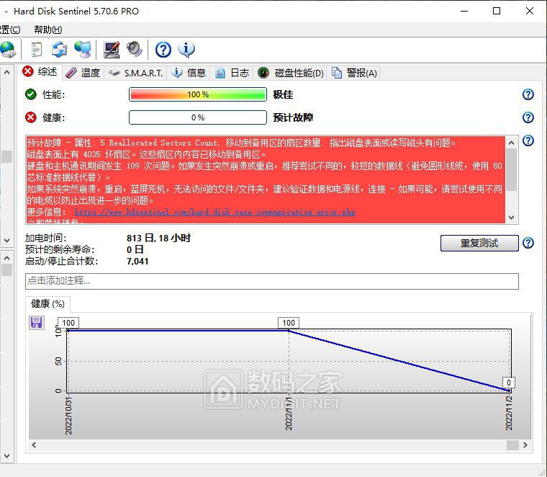
Task: Open the S.M.A.R.T. tab
Action: [135, 73]
